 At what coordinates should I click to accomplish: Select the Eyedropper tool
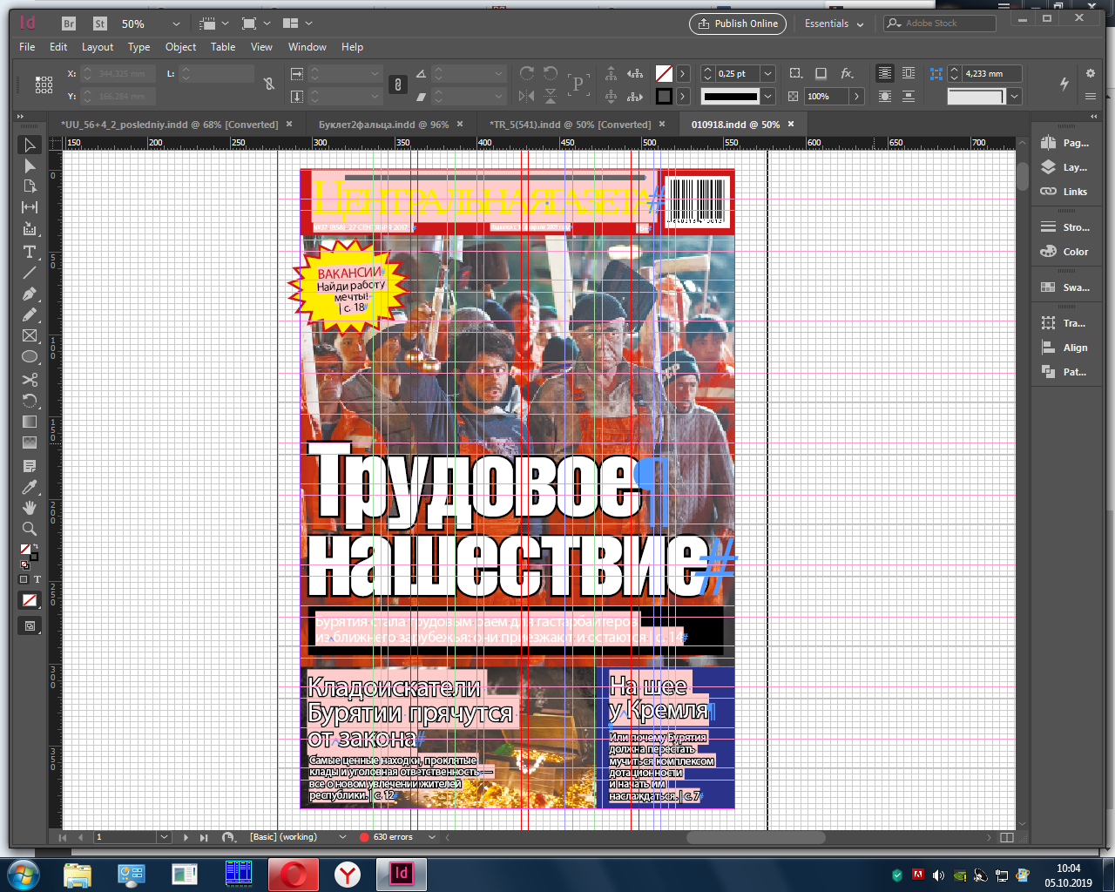click(x=30, y=487)
